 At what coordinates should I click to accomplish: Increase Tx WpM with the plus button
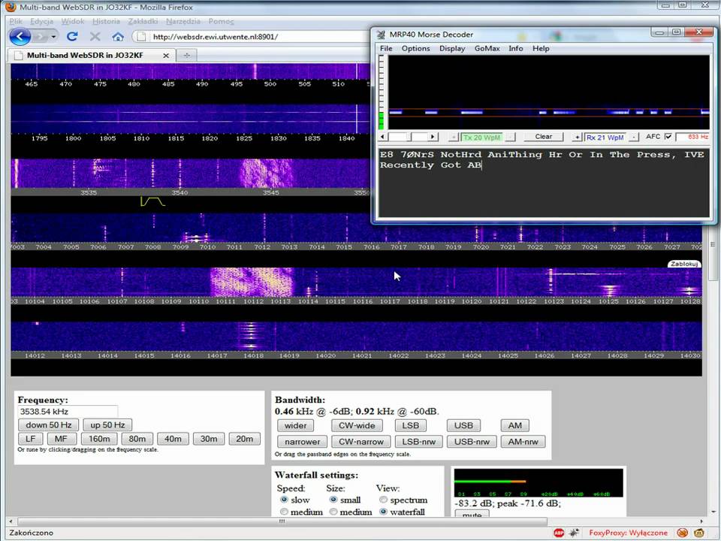(454, 137)
